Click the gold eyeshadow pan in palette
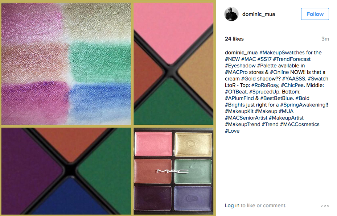This screenshot has width=337, height=216. point(193,144)
